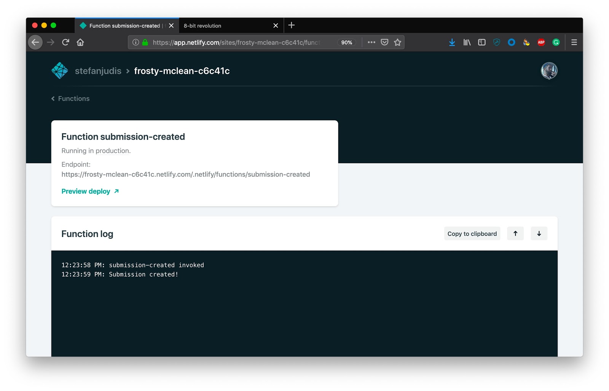Go back with the browser back arrow
The height and width of the screenshot is (391, 609).
coord(35,42)
